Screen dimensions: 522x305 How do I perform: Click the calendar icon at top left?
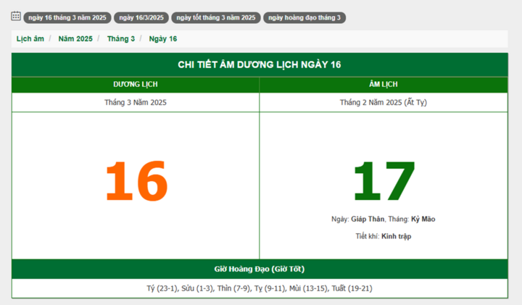pos(15,16)
